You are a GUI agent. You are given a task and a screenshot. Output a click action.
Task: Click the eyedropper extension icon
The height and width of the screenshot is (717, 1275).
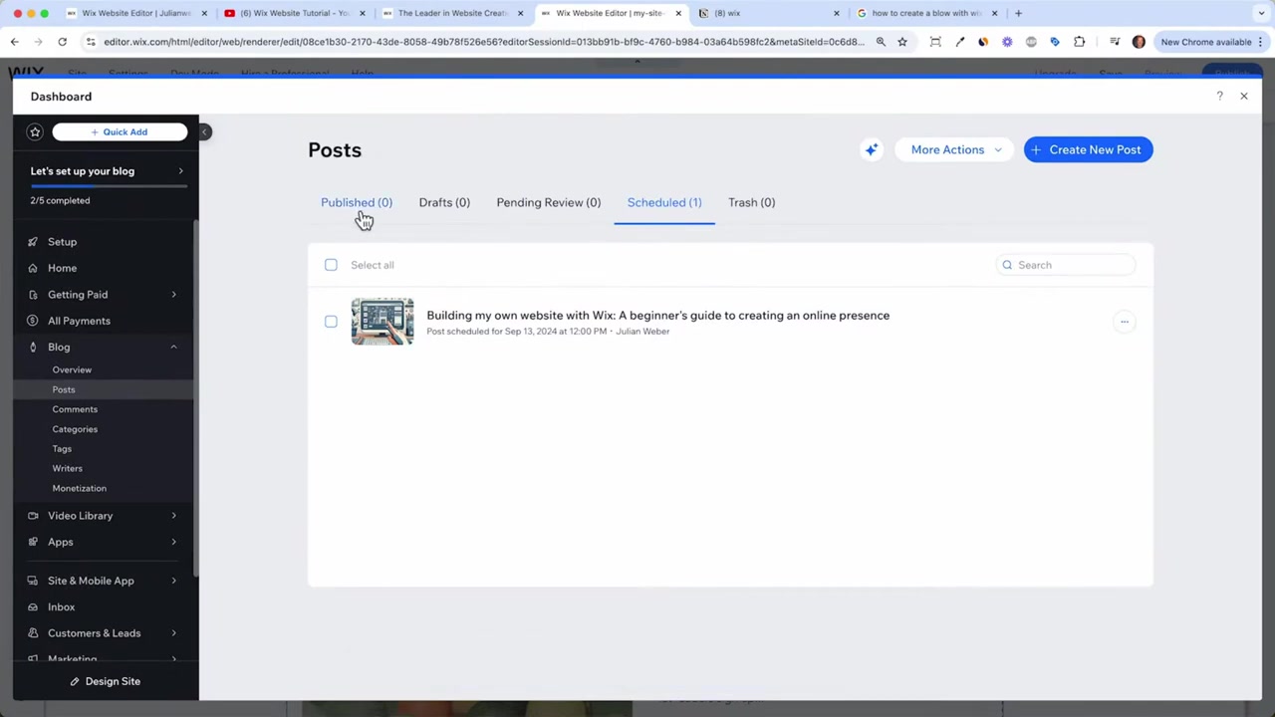coord(959,42)
